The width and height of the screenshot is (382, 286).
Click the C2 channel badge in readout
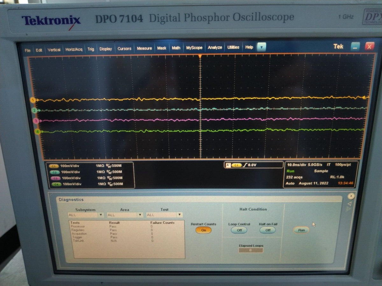coord(54,172)
